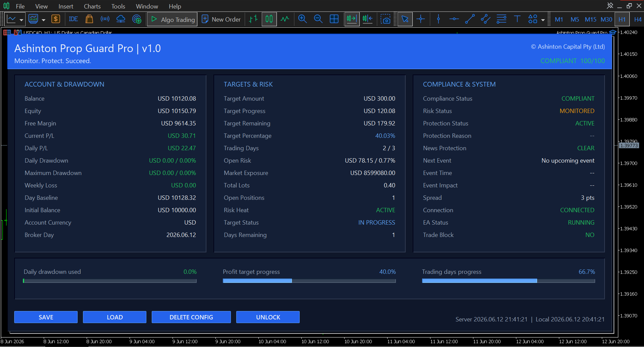Switch to candlestick chart display
The width and height of the screenshot is (644, 347).
click(269, 19)
